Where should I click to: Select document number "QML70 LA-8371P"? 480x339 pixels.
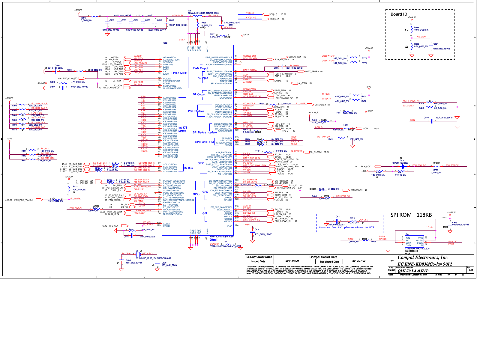(x=413, y=271)
